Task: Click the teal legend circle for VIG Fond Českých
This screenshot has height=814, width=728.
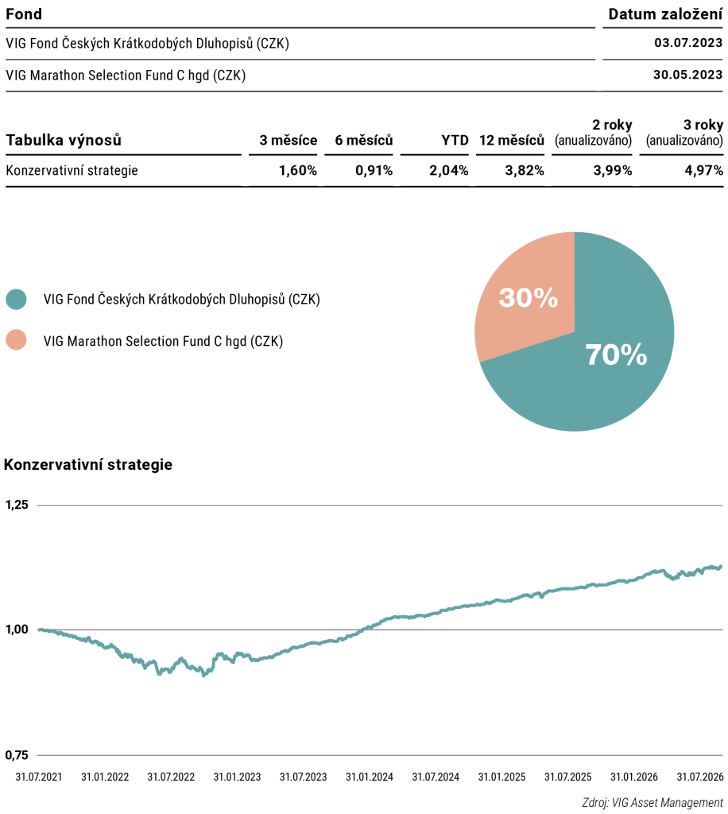Action: pyautogui.click(x=16, y=300)
